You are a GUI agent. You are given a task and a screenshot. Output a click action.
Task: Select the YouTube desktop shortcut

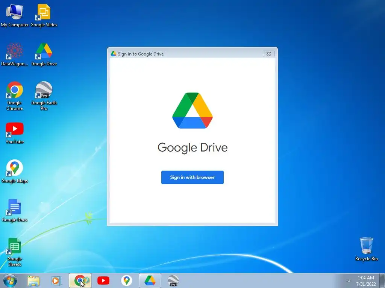[x=15, y=133]
